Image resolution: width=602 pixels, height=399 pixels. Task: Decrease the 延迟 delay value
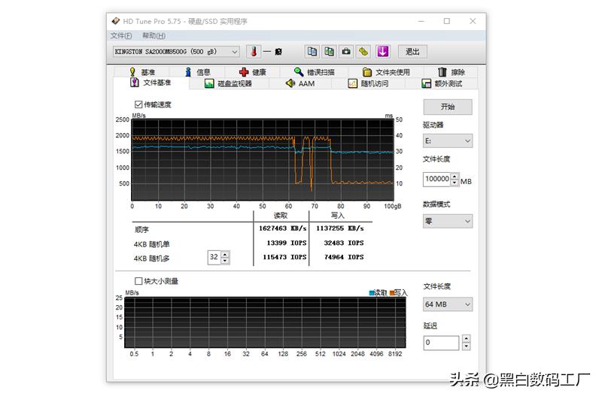click(466, 346)
